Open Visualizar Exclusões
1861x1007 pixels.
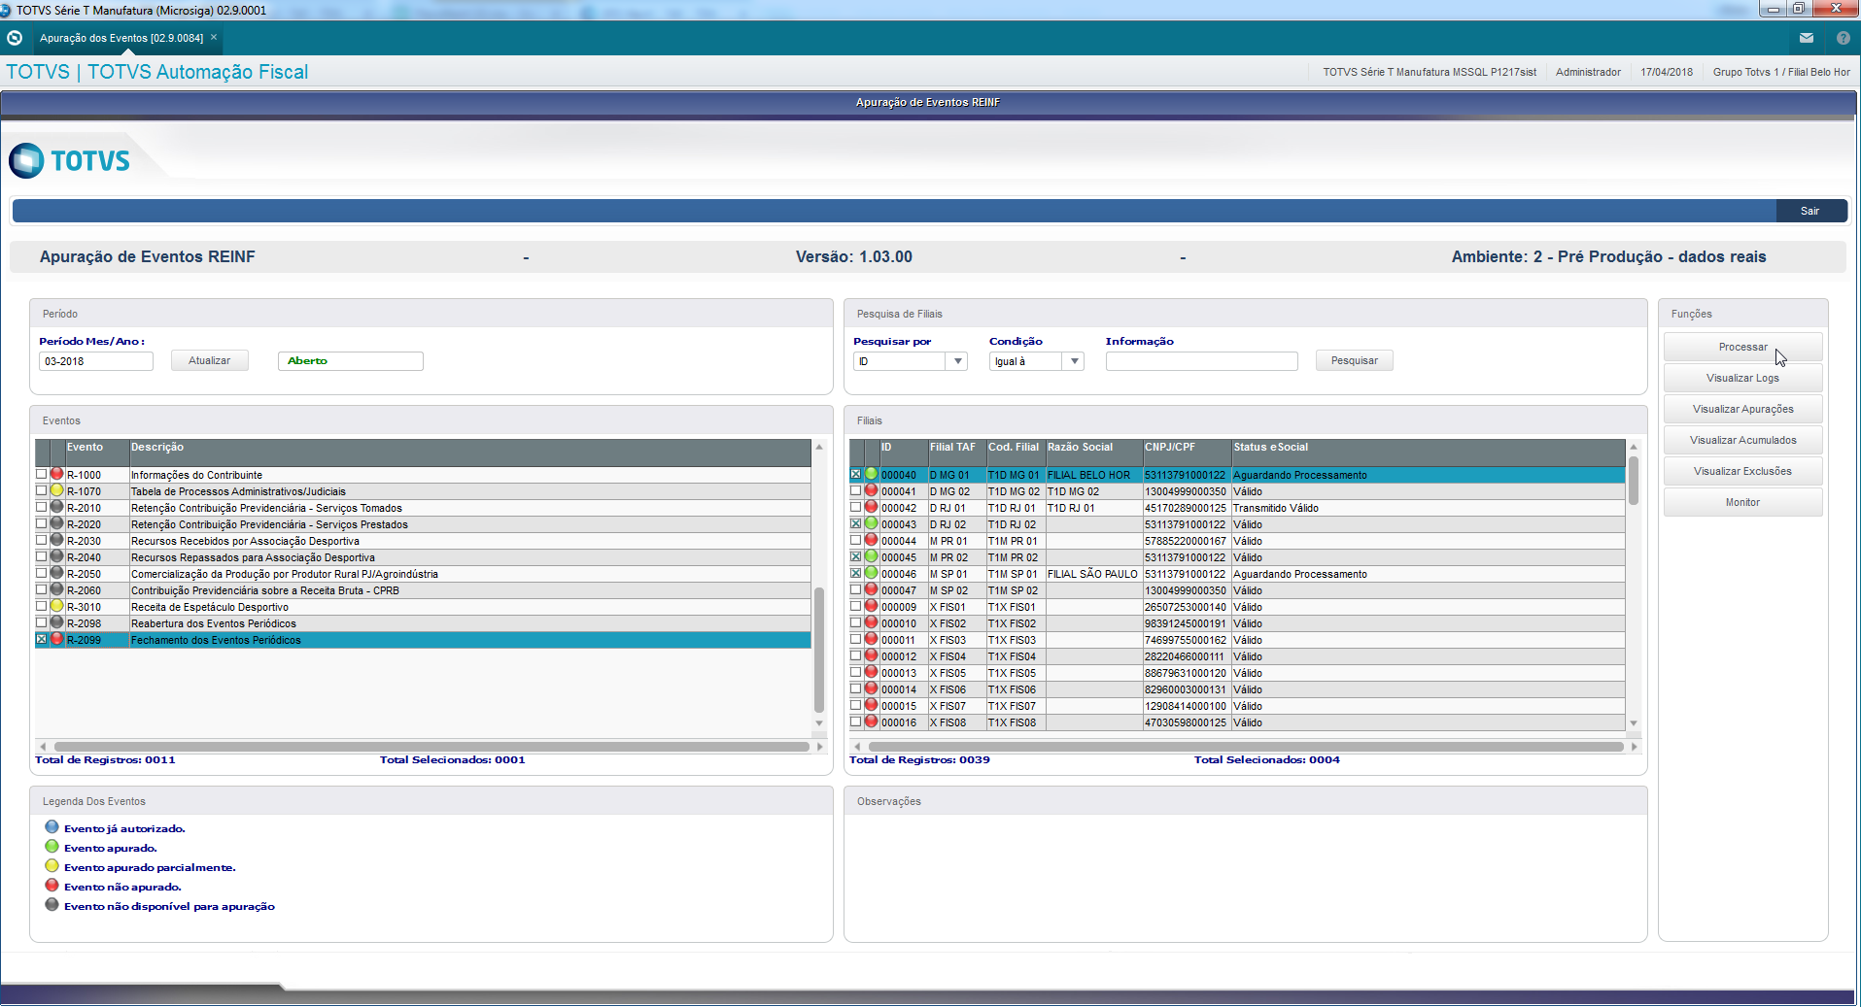click(1742, 471)
